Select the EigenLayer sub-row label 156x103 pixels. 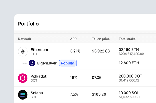[47, 63]
